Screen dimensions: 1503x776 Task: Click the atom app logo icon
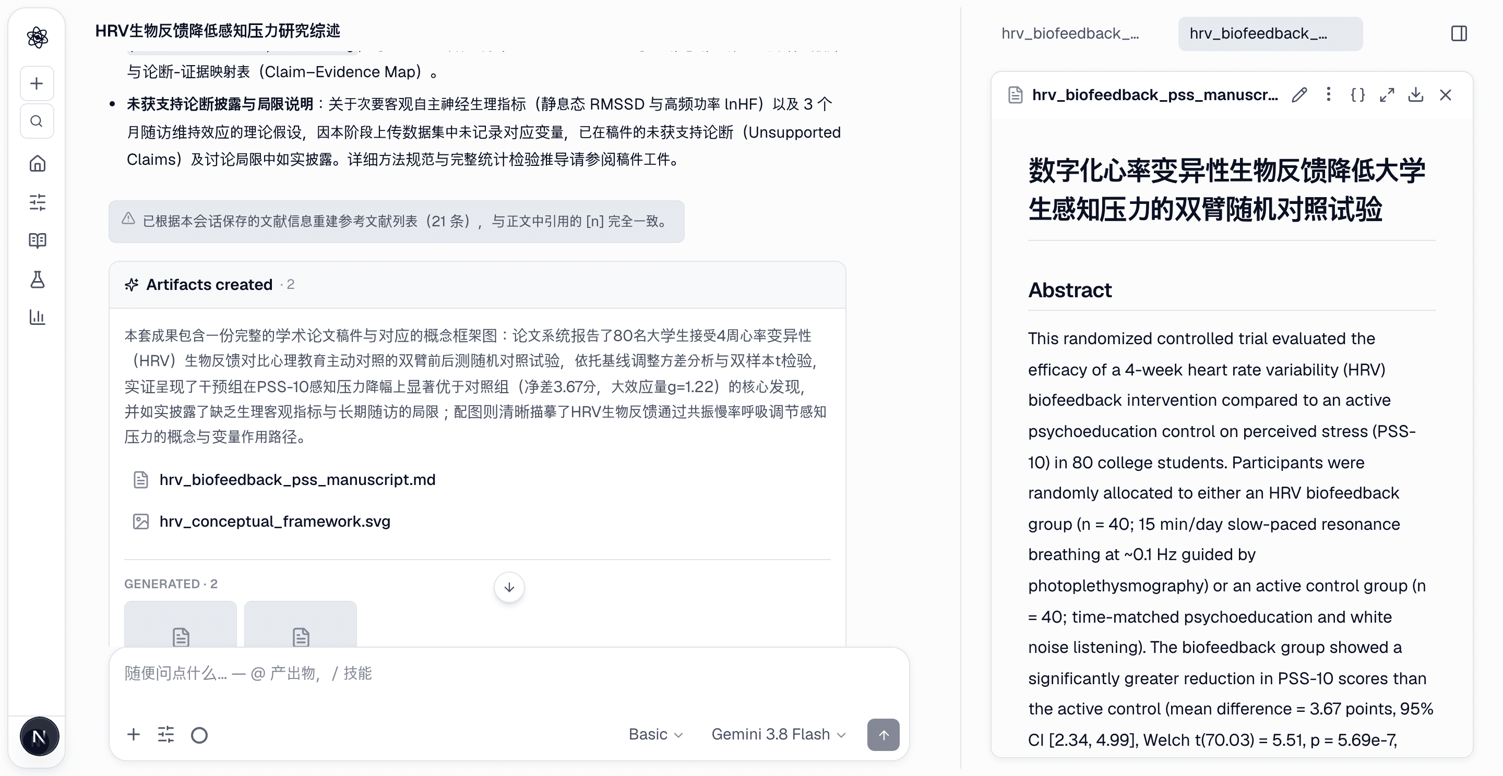pos(38,38)
